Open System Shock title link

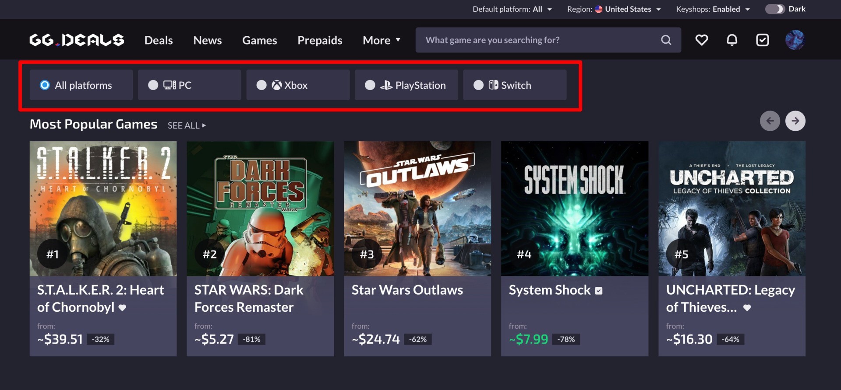(550, 290)
